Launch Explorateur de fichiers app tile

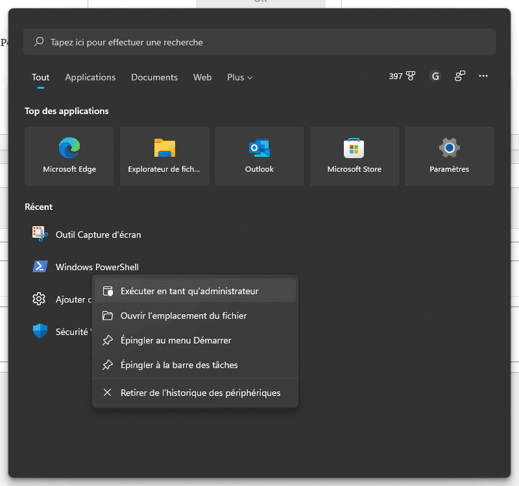pos(164,156)
